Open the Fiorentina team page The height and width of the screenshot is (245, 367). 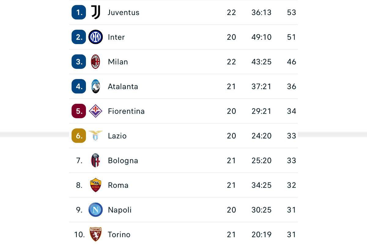click(126, 111)
